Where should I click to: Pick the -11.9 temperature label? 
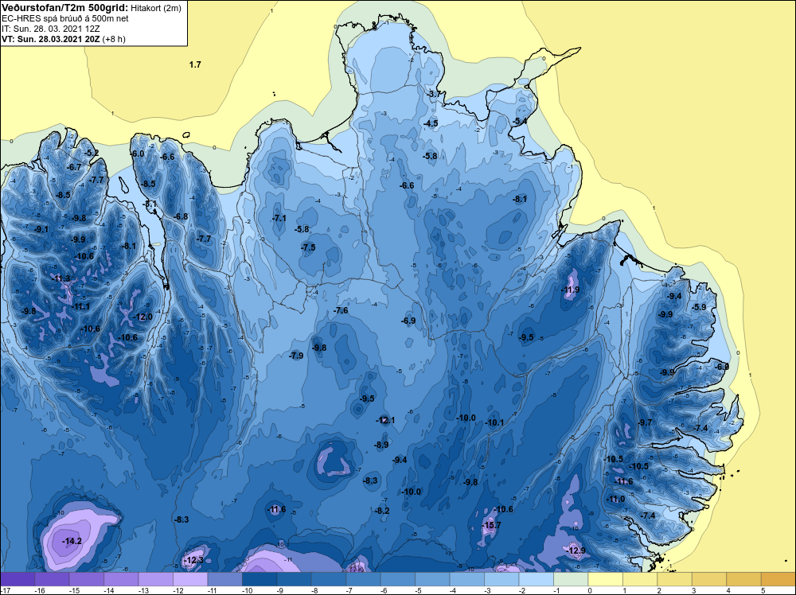570,290
